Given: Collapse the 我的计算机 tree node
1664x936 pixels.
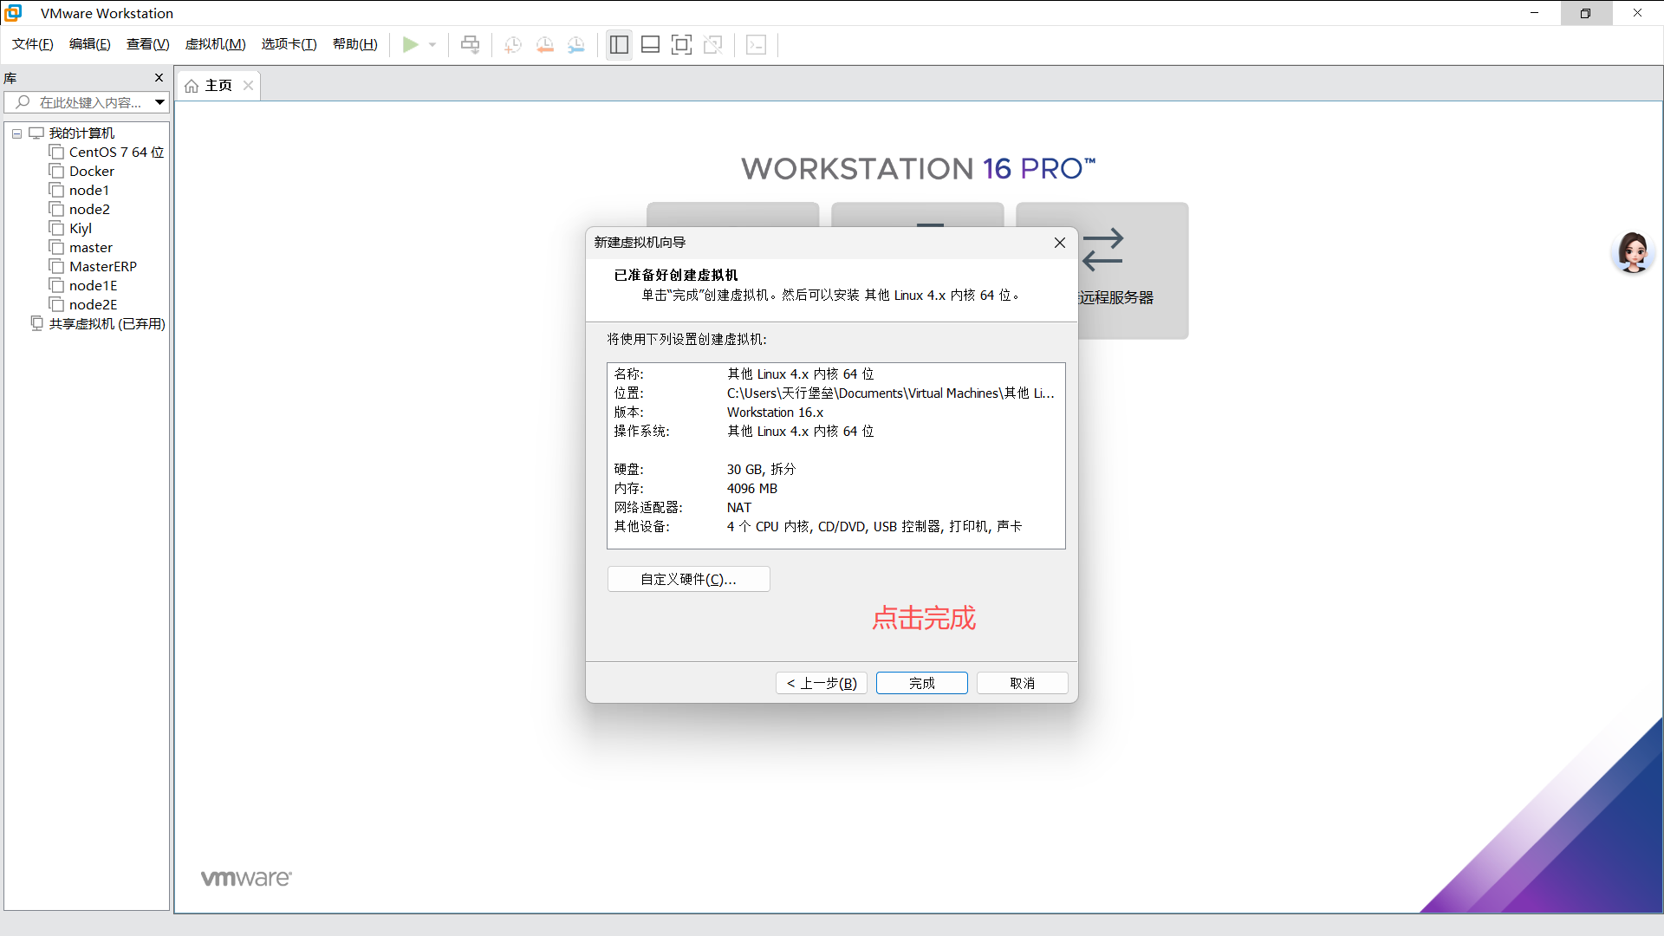Looking at the screenshot, I should coord(16,133).
